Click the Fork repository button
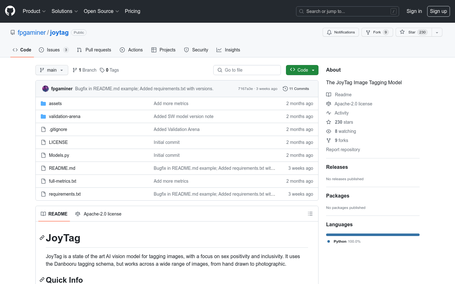This screenshot has height=284, width=455. point(377,32)
